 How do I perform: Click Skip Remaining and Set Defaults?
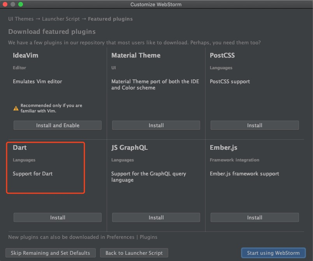pos(51,253)
